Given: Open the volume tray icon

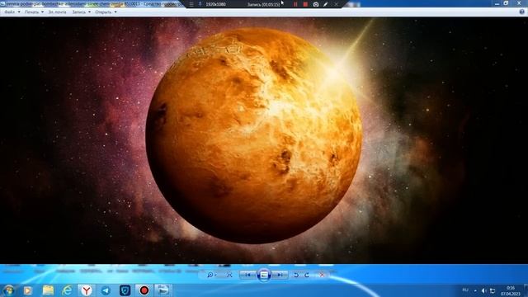Looking at the screenshot, I should pos(484,290).
